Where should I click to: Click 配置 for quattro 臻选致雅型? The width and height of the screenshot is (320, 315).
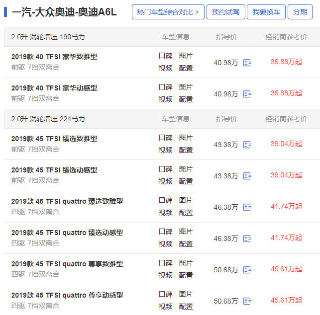click(186, 213)
